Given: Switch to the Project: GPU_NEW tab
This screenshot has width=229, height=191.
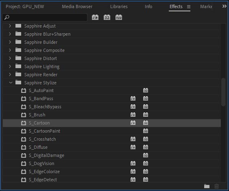Looking at the screenshot, I should click(25, 6).
